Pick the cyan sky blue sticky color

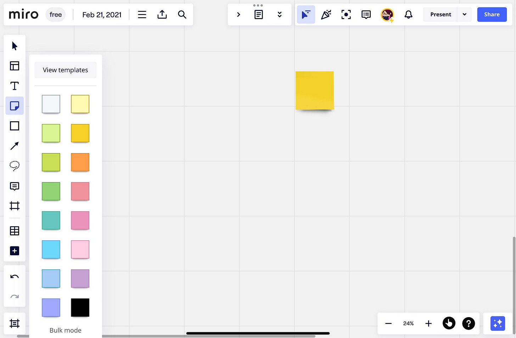click(x=51, y=249)
